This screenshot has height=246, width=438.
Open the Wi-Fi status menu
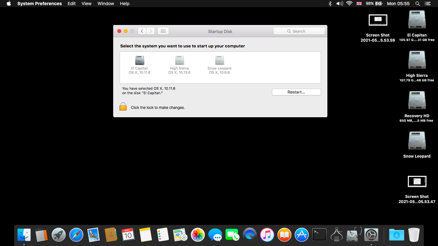pyautogui.click(x=349, y=4)
